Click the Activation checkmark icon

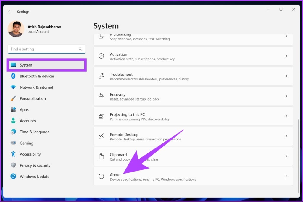101,56
